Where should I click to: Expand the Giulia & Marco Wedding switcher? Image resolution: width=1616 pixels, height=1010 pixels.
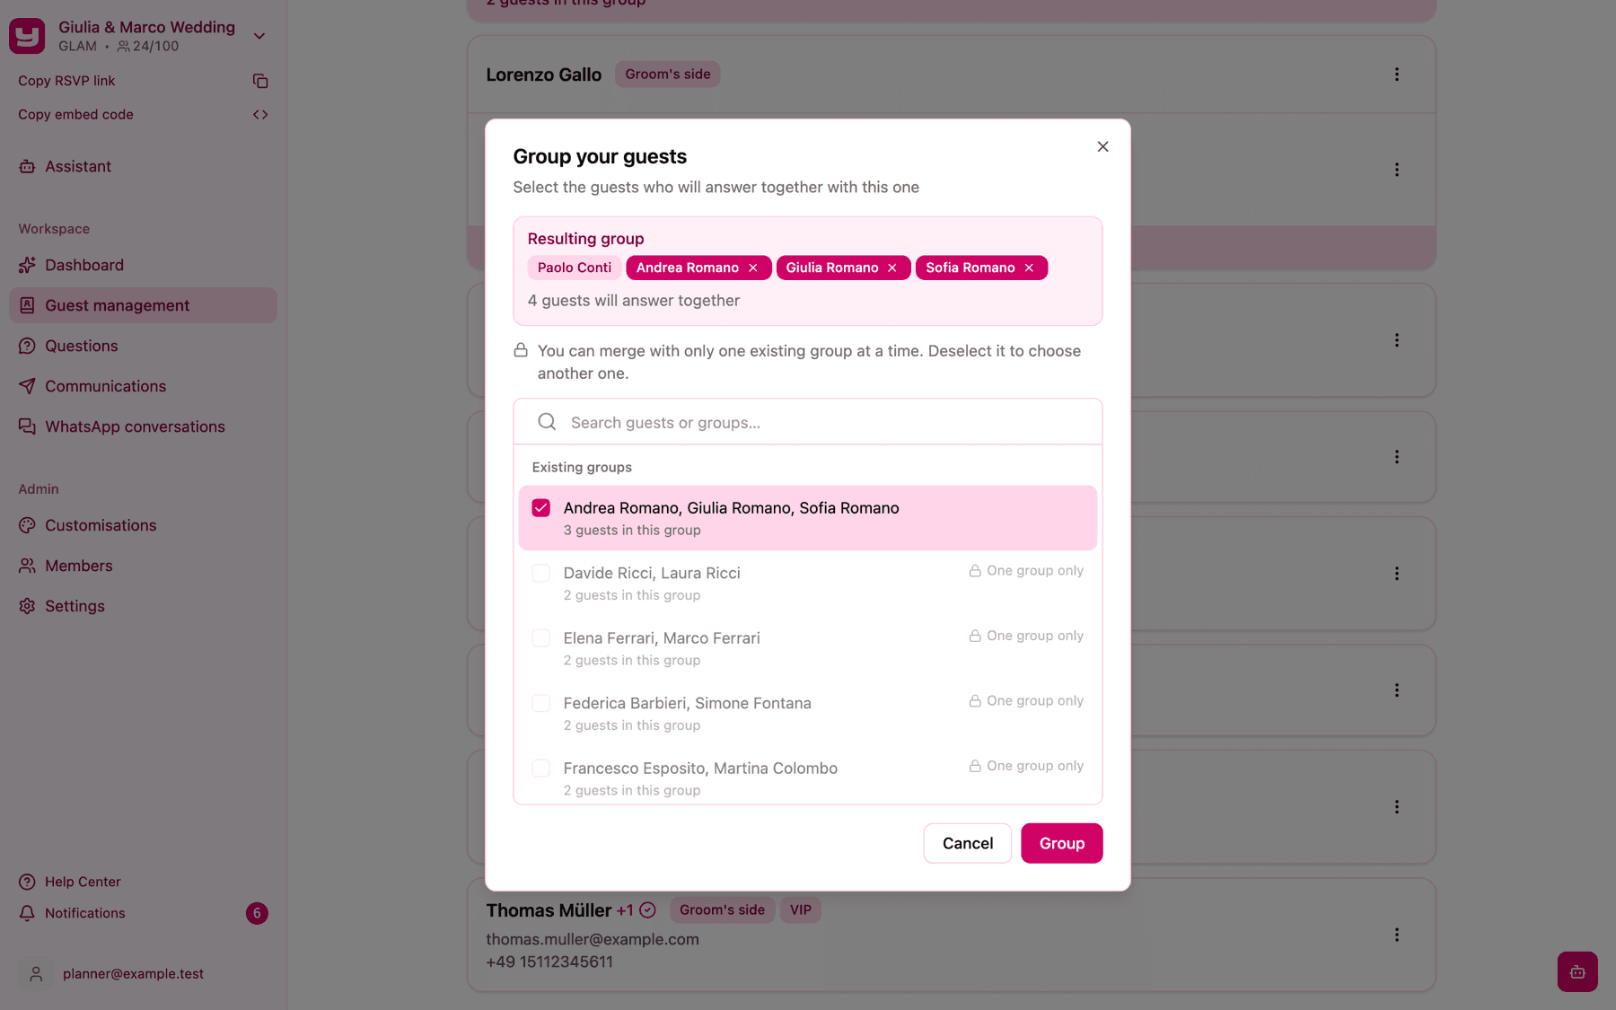[259, 36]
